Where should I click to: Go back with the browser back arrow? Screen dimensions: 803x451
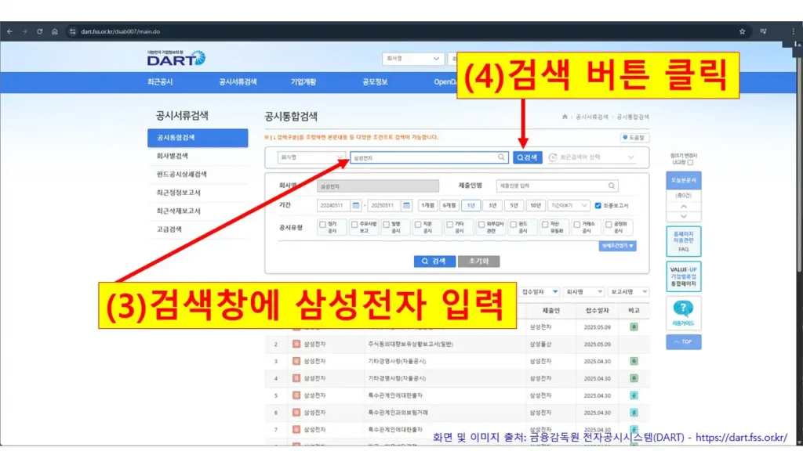tap(9, 31)
